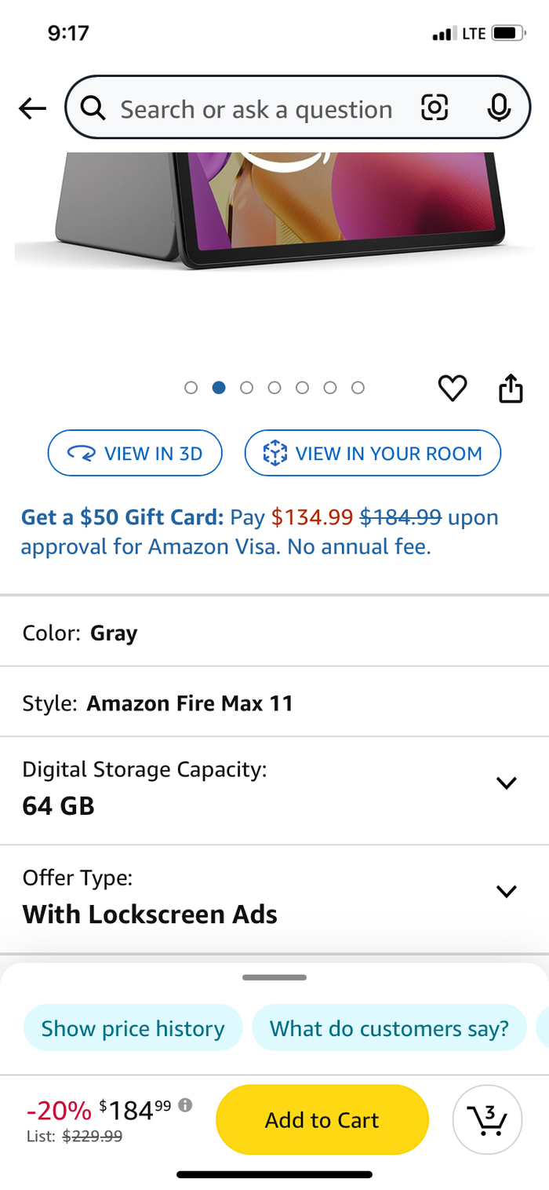Expand Digital Storage Capacity dropdown
Image resolution: width=549 pixels, height=1190 pixels.
click(507, 783)
